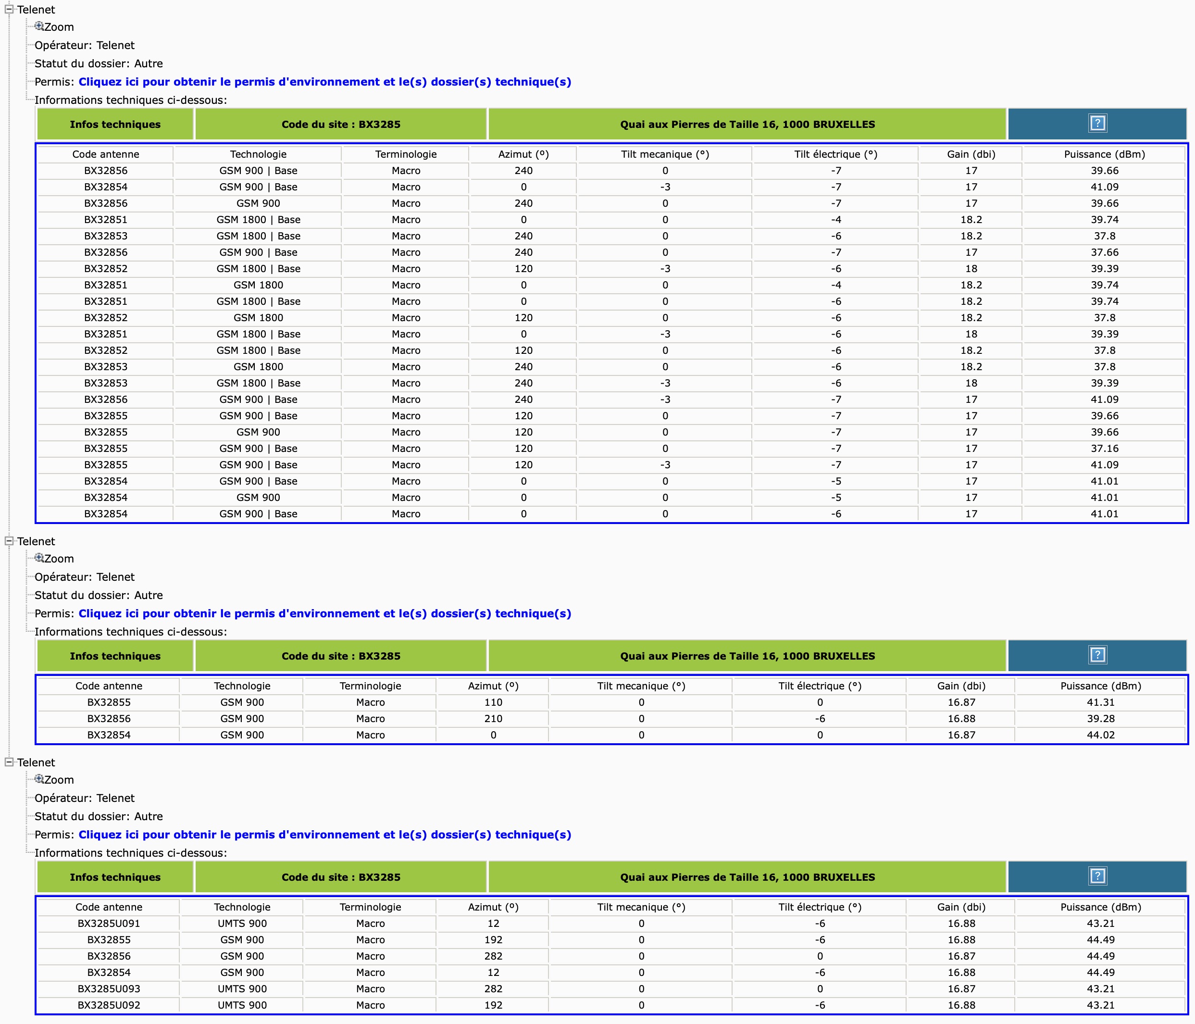The width and height of the screenshot is (1195, 1024).
Task: Open the help question-mark icon above the three-row GSM 900 table
Action: (1097, 655)
